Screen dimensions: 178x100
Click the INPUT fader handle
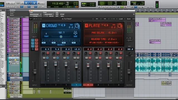35,71
